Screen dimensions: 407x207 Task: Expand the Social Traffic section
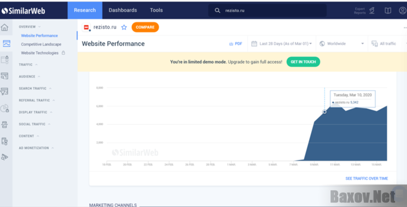coord(34,124)
